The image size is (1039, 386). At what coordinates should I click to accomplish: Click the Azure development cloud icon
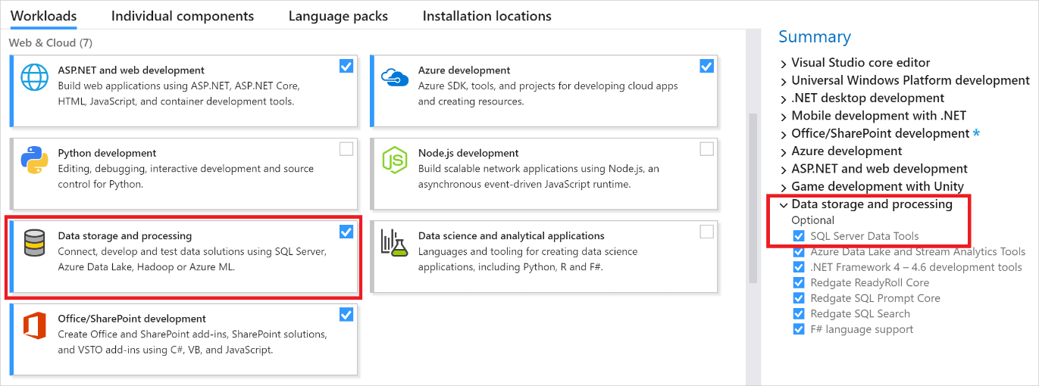[x=394, y=76]
